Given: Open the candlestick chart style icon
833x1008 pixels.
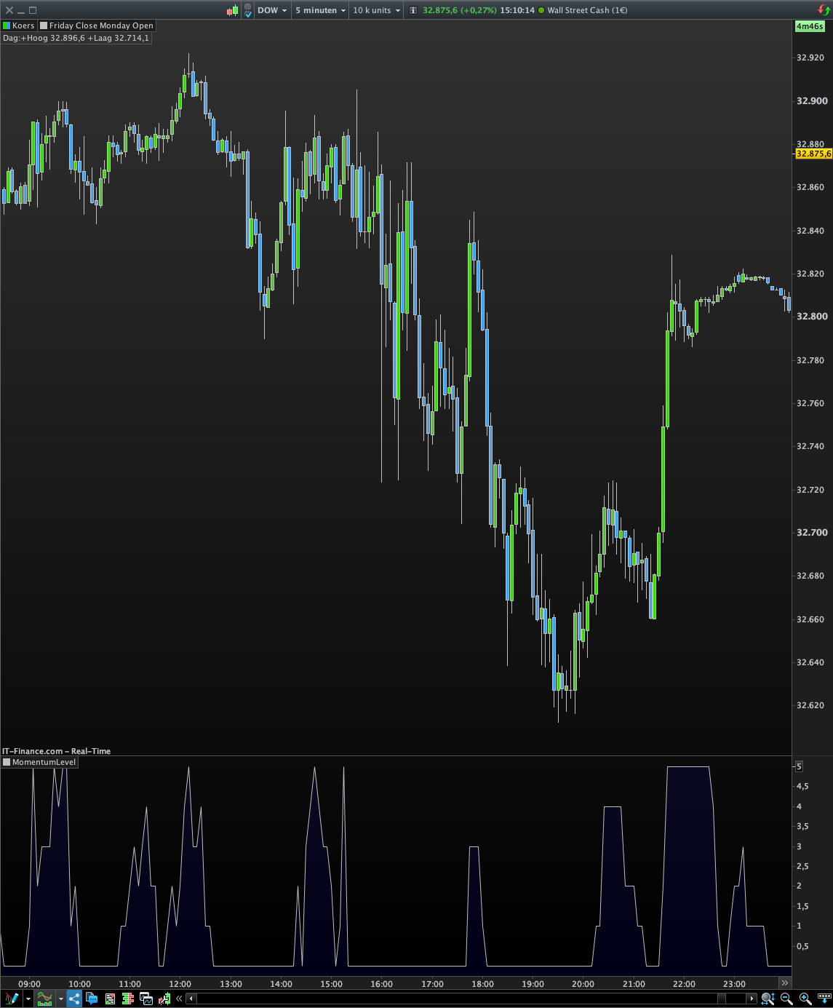Looking at the screenshot, I should point(233,10).
